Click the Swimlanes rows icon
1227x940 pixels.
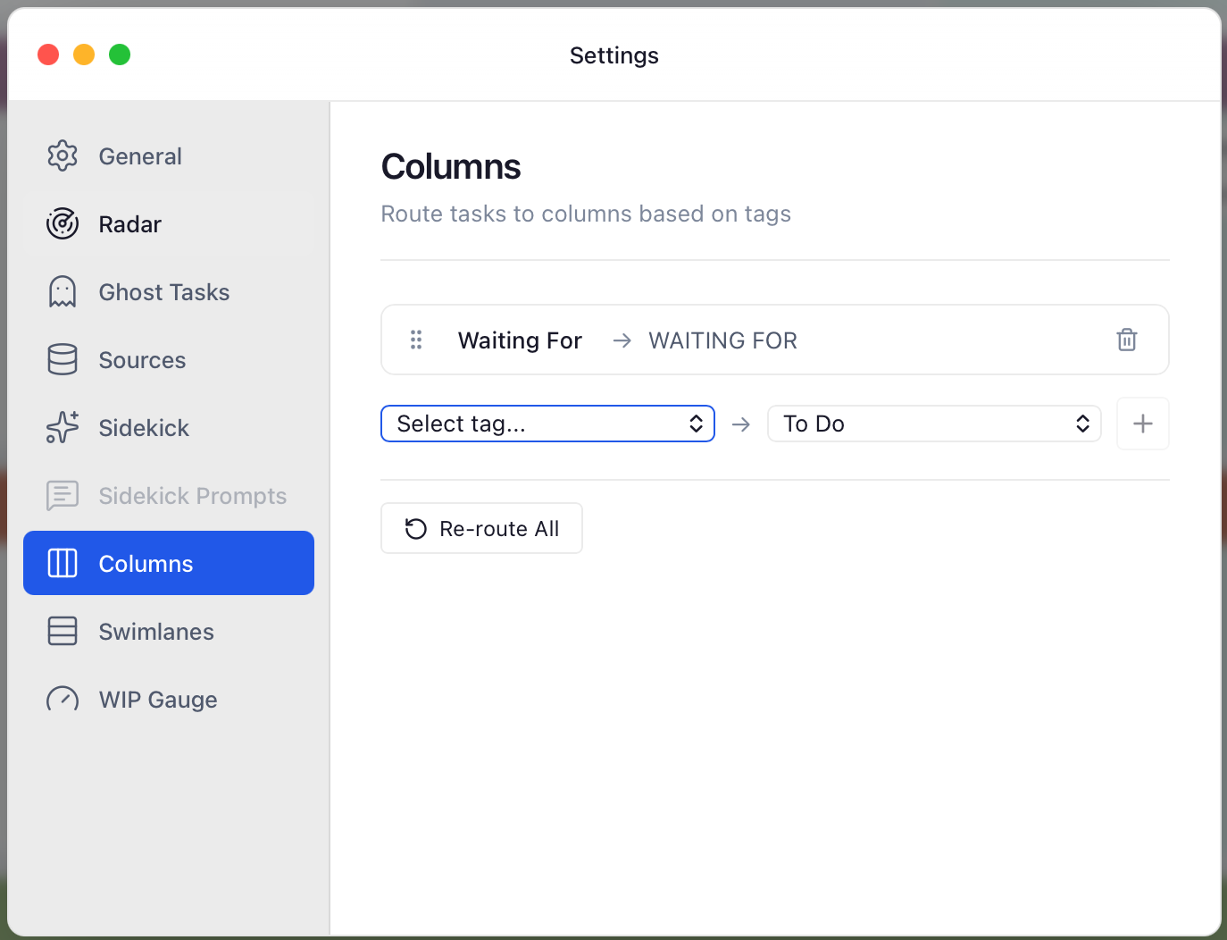click(x=63, y=632)
